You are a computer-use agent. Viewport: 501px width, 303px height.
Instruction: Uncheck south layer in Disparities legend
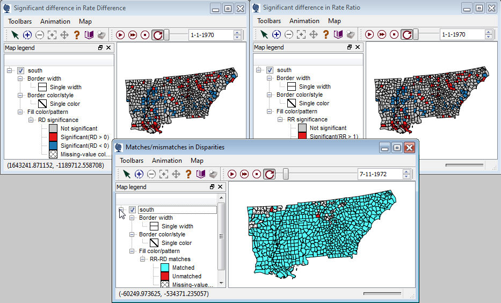[132, 210]
